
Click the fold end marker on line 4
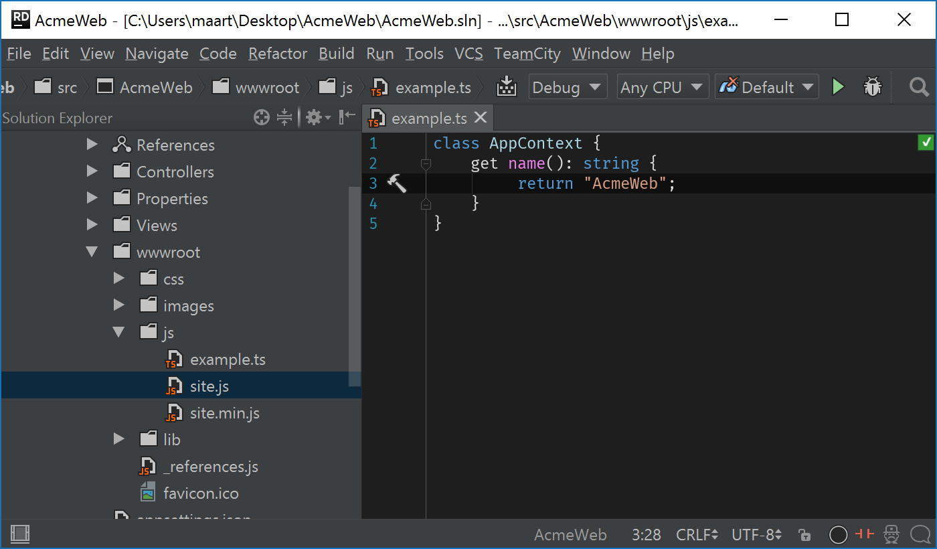coord(426,204)
